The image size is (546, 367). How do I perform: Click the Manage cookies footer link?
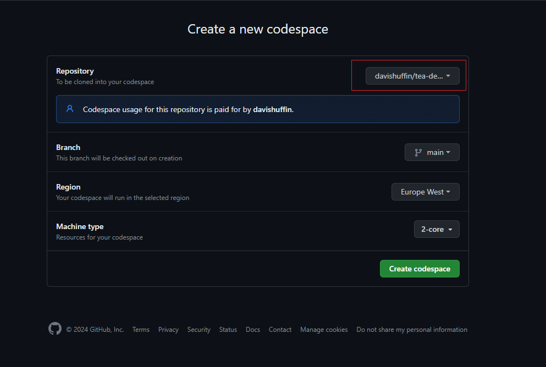(324, 330)
